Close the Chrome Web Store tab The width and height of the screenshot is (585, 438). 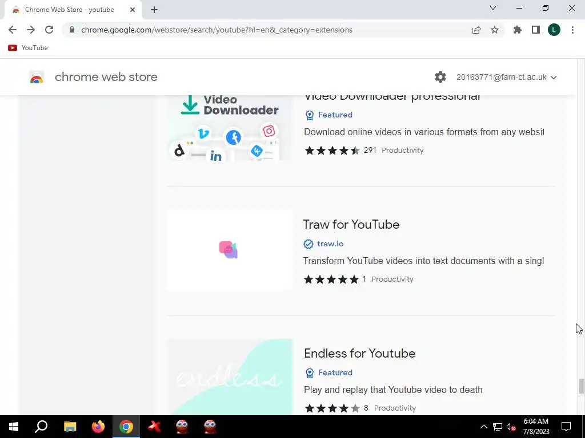click(x=133, y=10)
